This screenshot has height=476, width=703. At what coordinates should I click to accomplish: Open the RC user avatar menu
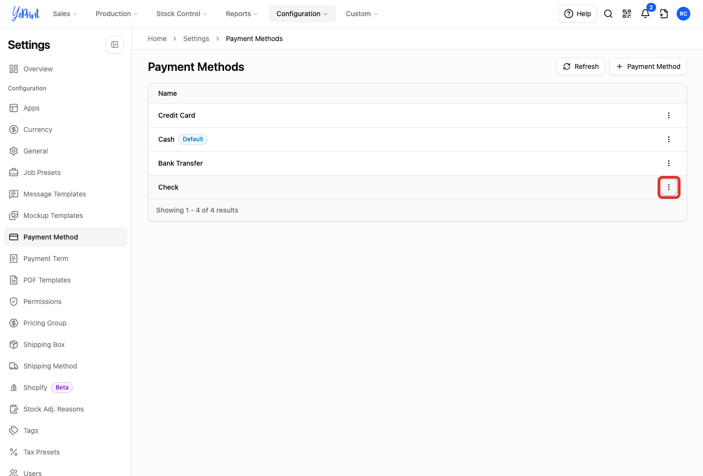point(683,14)
